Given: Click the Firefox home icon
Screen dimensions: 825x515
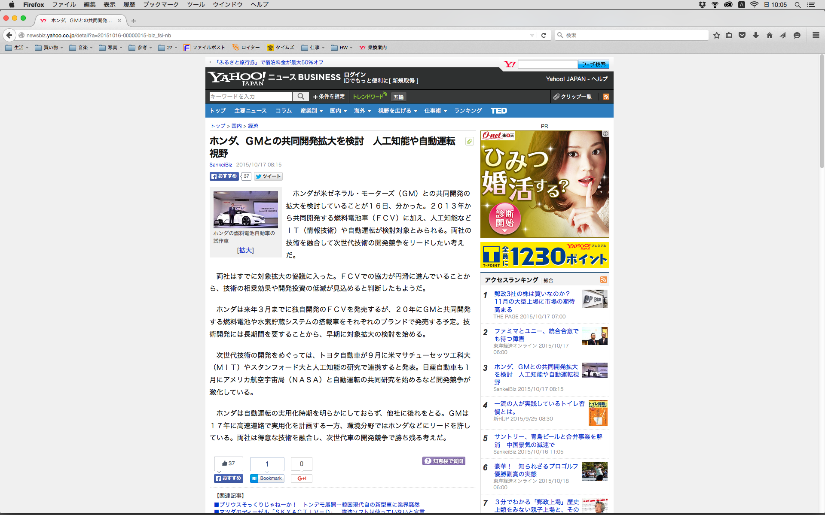Looking at the screenshot, I should click(x=770, y=35).
